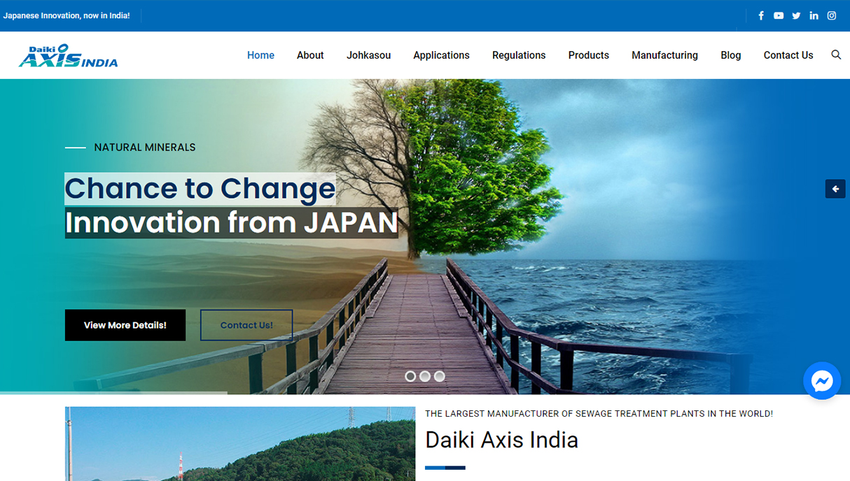Click the View More Details! button
Viewport: 850px width, 481px height.
[x=125, y=325]
